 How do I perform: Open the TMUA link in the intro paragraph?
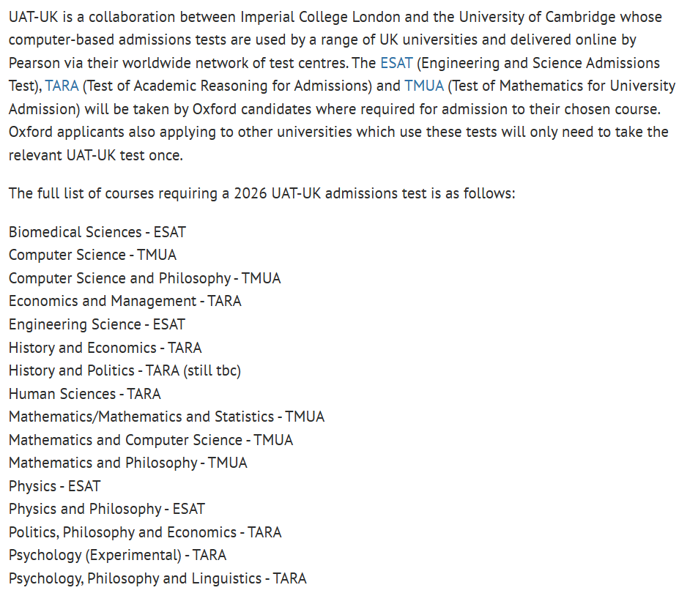click(424, 86)
